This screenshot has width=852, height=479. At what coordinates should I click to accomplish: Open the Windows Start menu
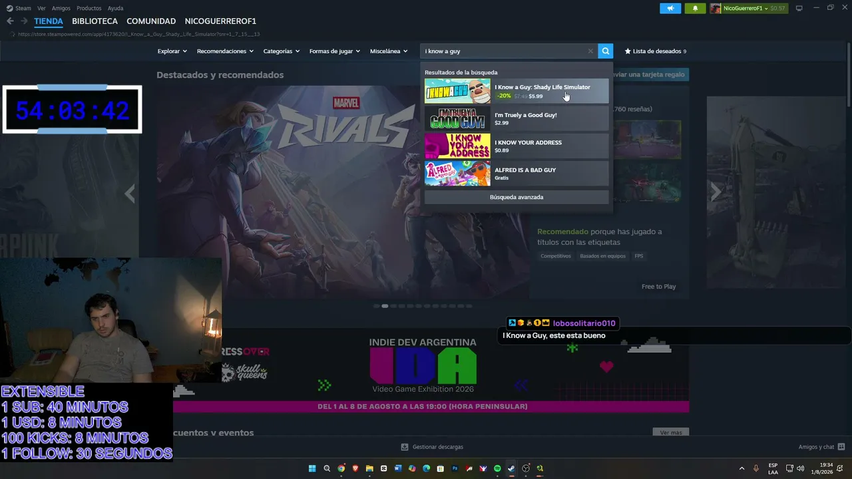point(312,468)
